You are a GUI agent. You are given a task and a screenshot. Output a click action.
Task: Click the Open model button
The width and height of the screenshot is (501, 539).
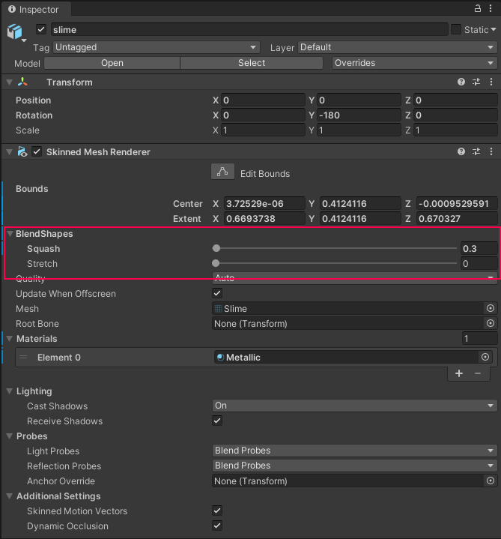coord(112,63)
